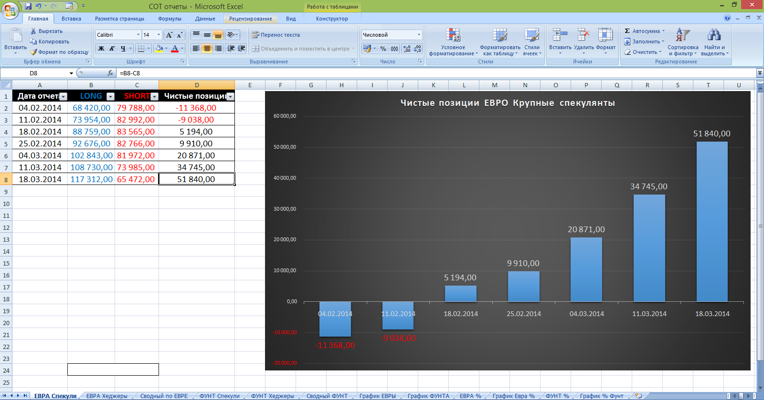Activate Формат по образцу painter
Screen dimensions: 764x400
59,52
